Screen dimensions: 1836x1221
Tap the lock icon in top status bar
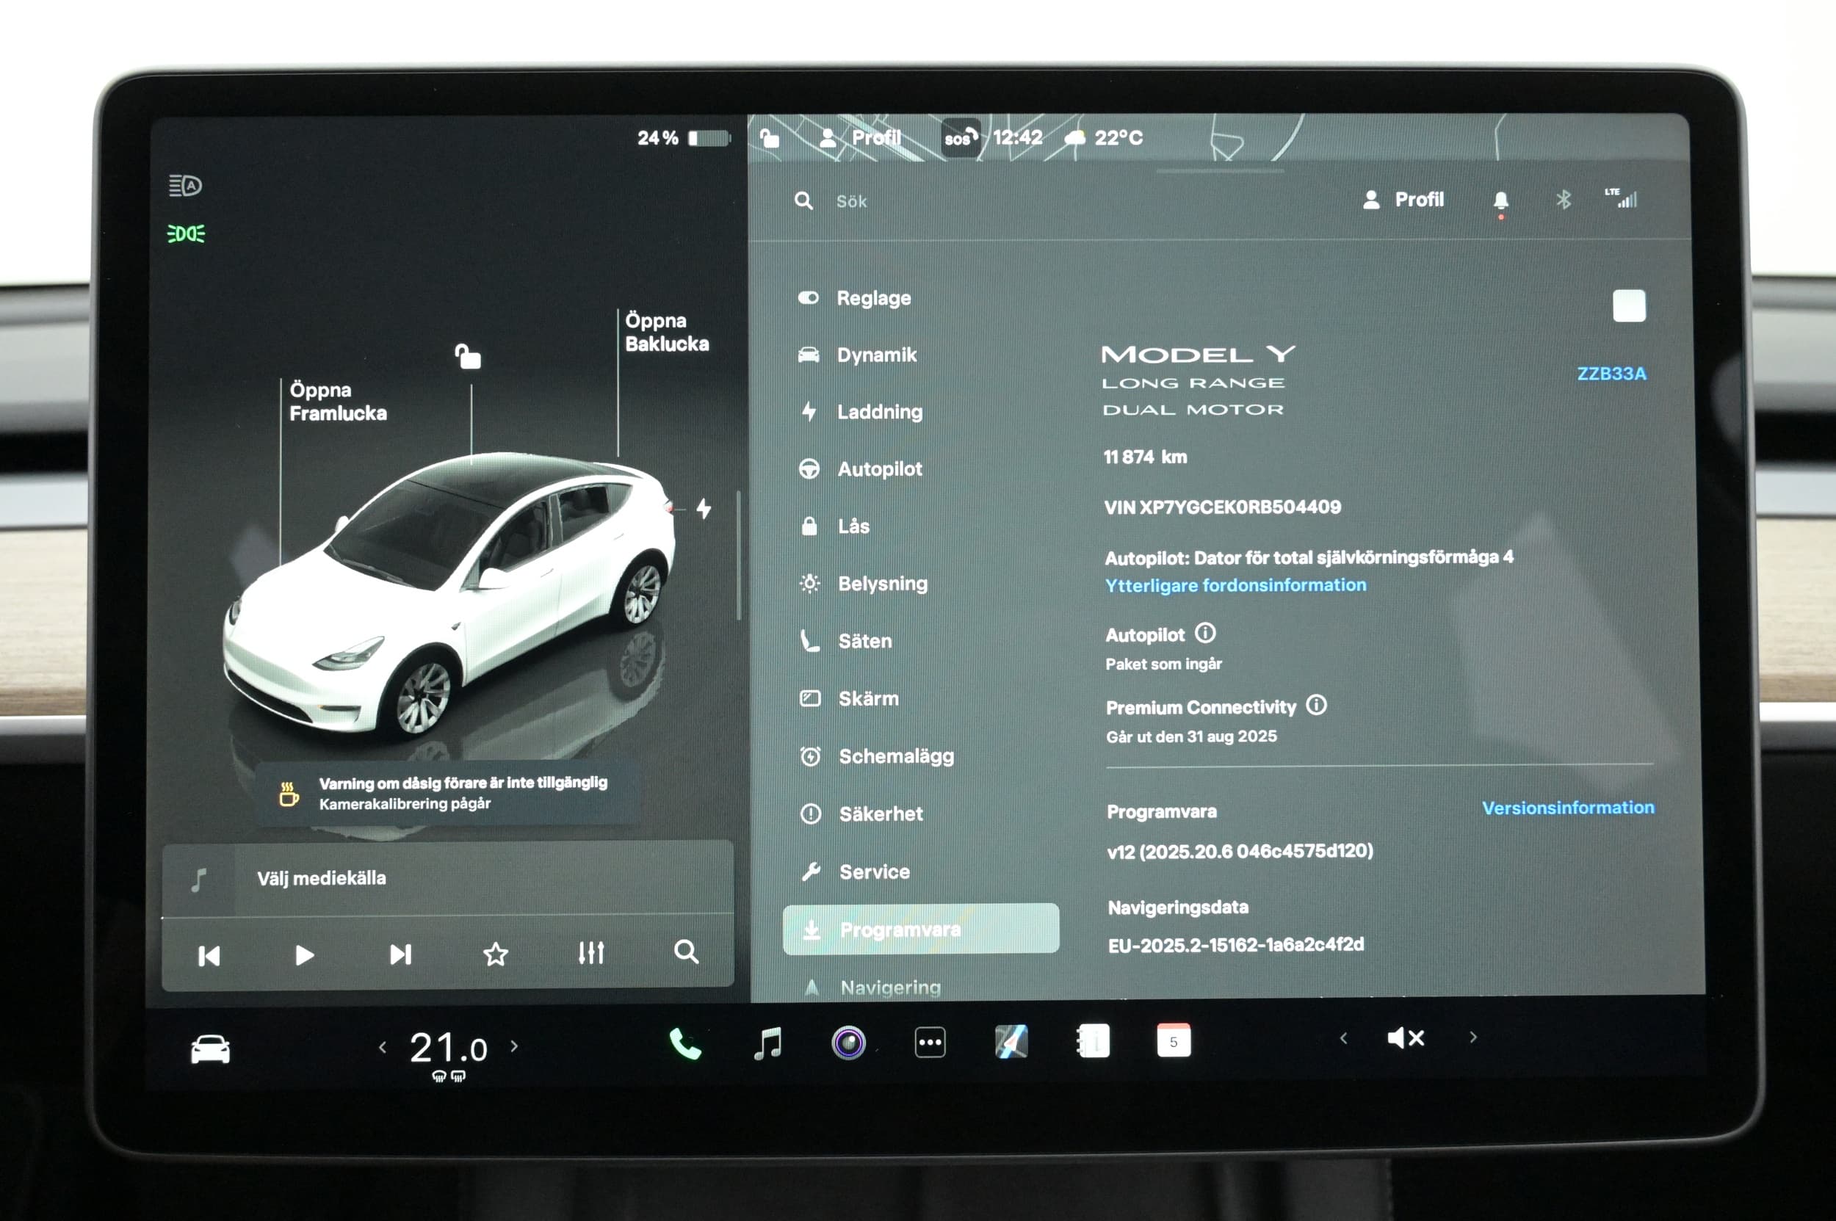770,139
